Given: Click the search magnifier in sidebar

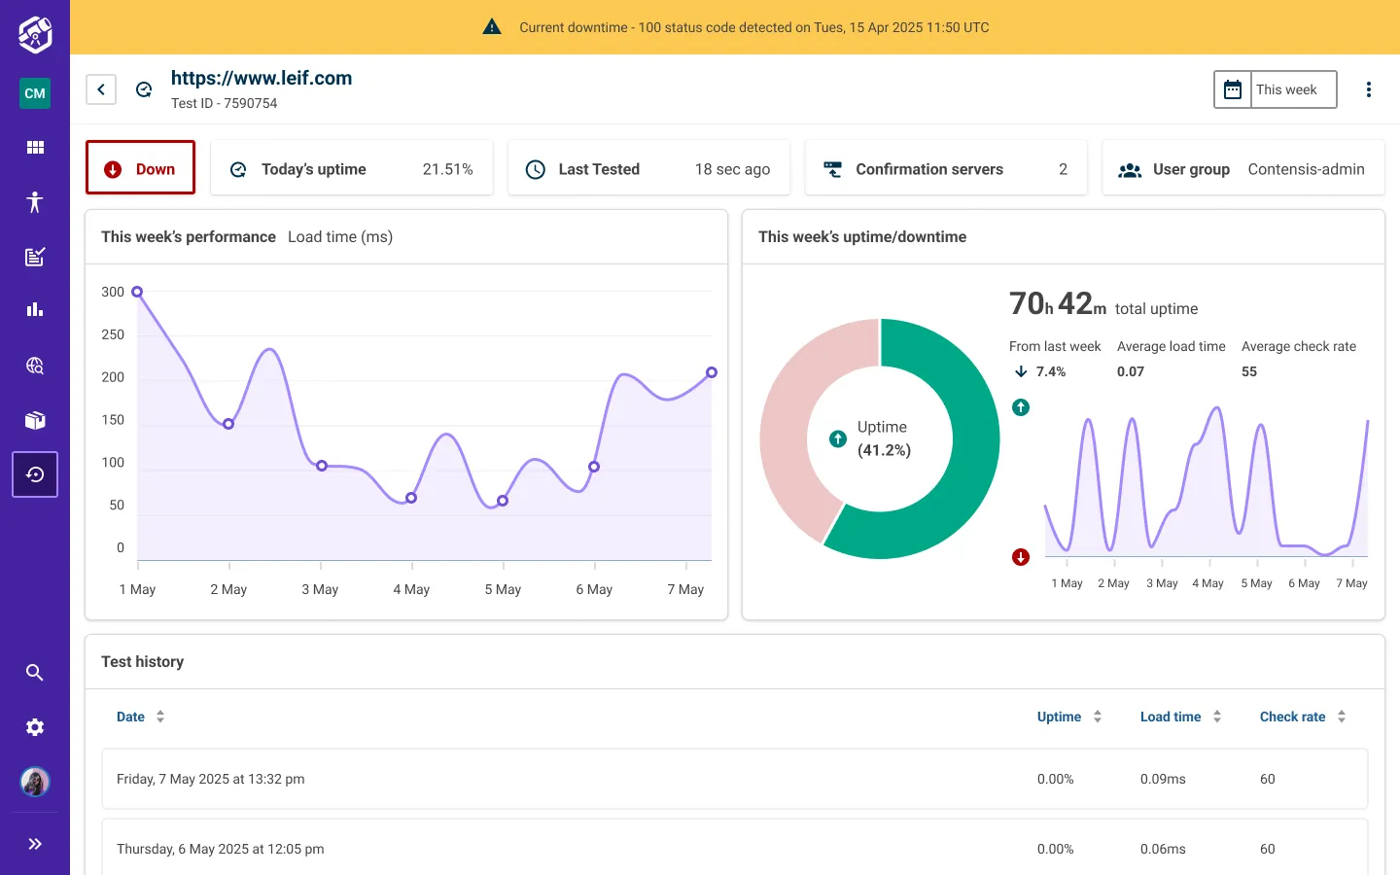Looking at the screenshot, I should [35, 673].
